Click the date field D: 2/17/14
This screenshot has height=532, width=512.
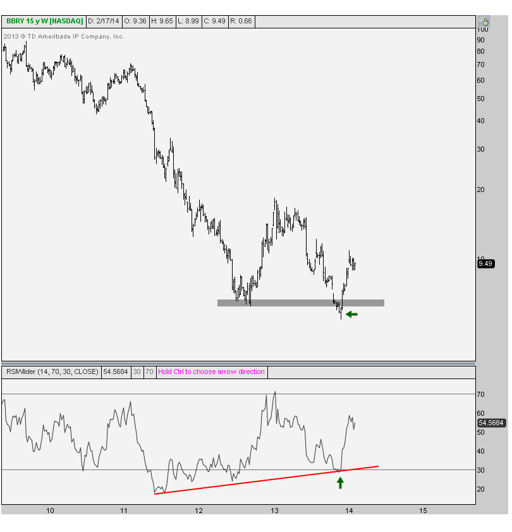tap(104, 21)
